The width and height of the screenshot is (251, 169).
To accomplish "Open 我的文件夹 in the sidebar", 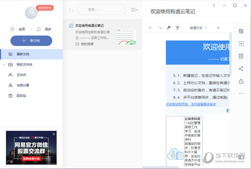I will point(31,65).
